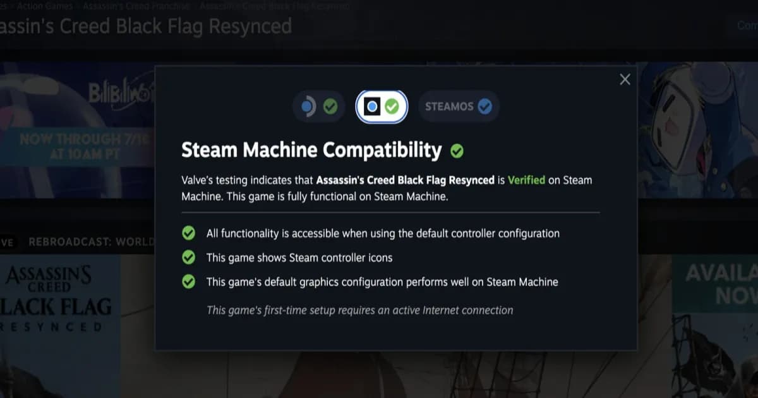Open Action Games breadcrumb link
758x398 pixels.
(x=44, y=6)
